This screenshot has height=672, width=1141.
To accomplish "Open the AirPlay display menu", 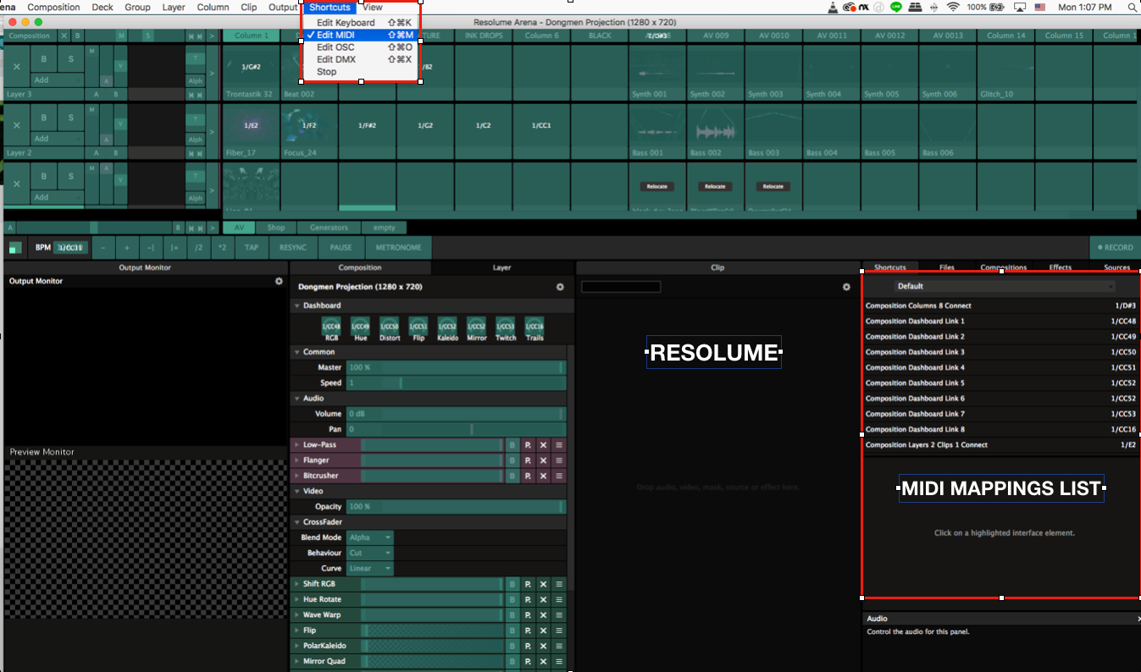I will tap(1019, 8).
